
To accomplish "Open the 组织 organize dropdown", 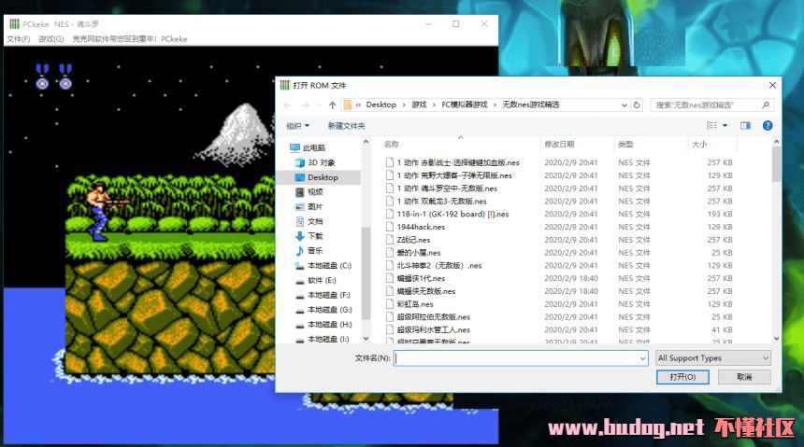I will click(298, 125).
